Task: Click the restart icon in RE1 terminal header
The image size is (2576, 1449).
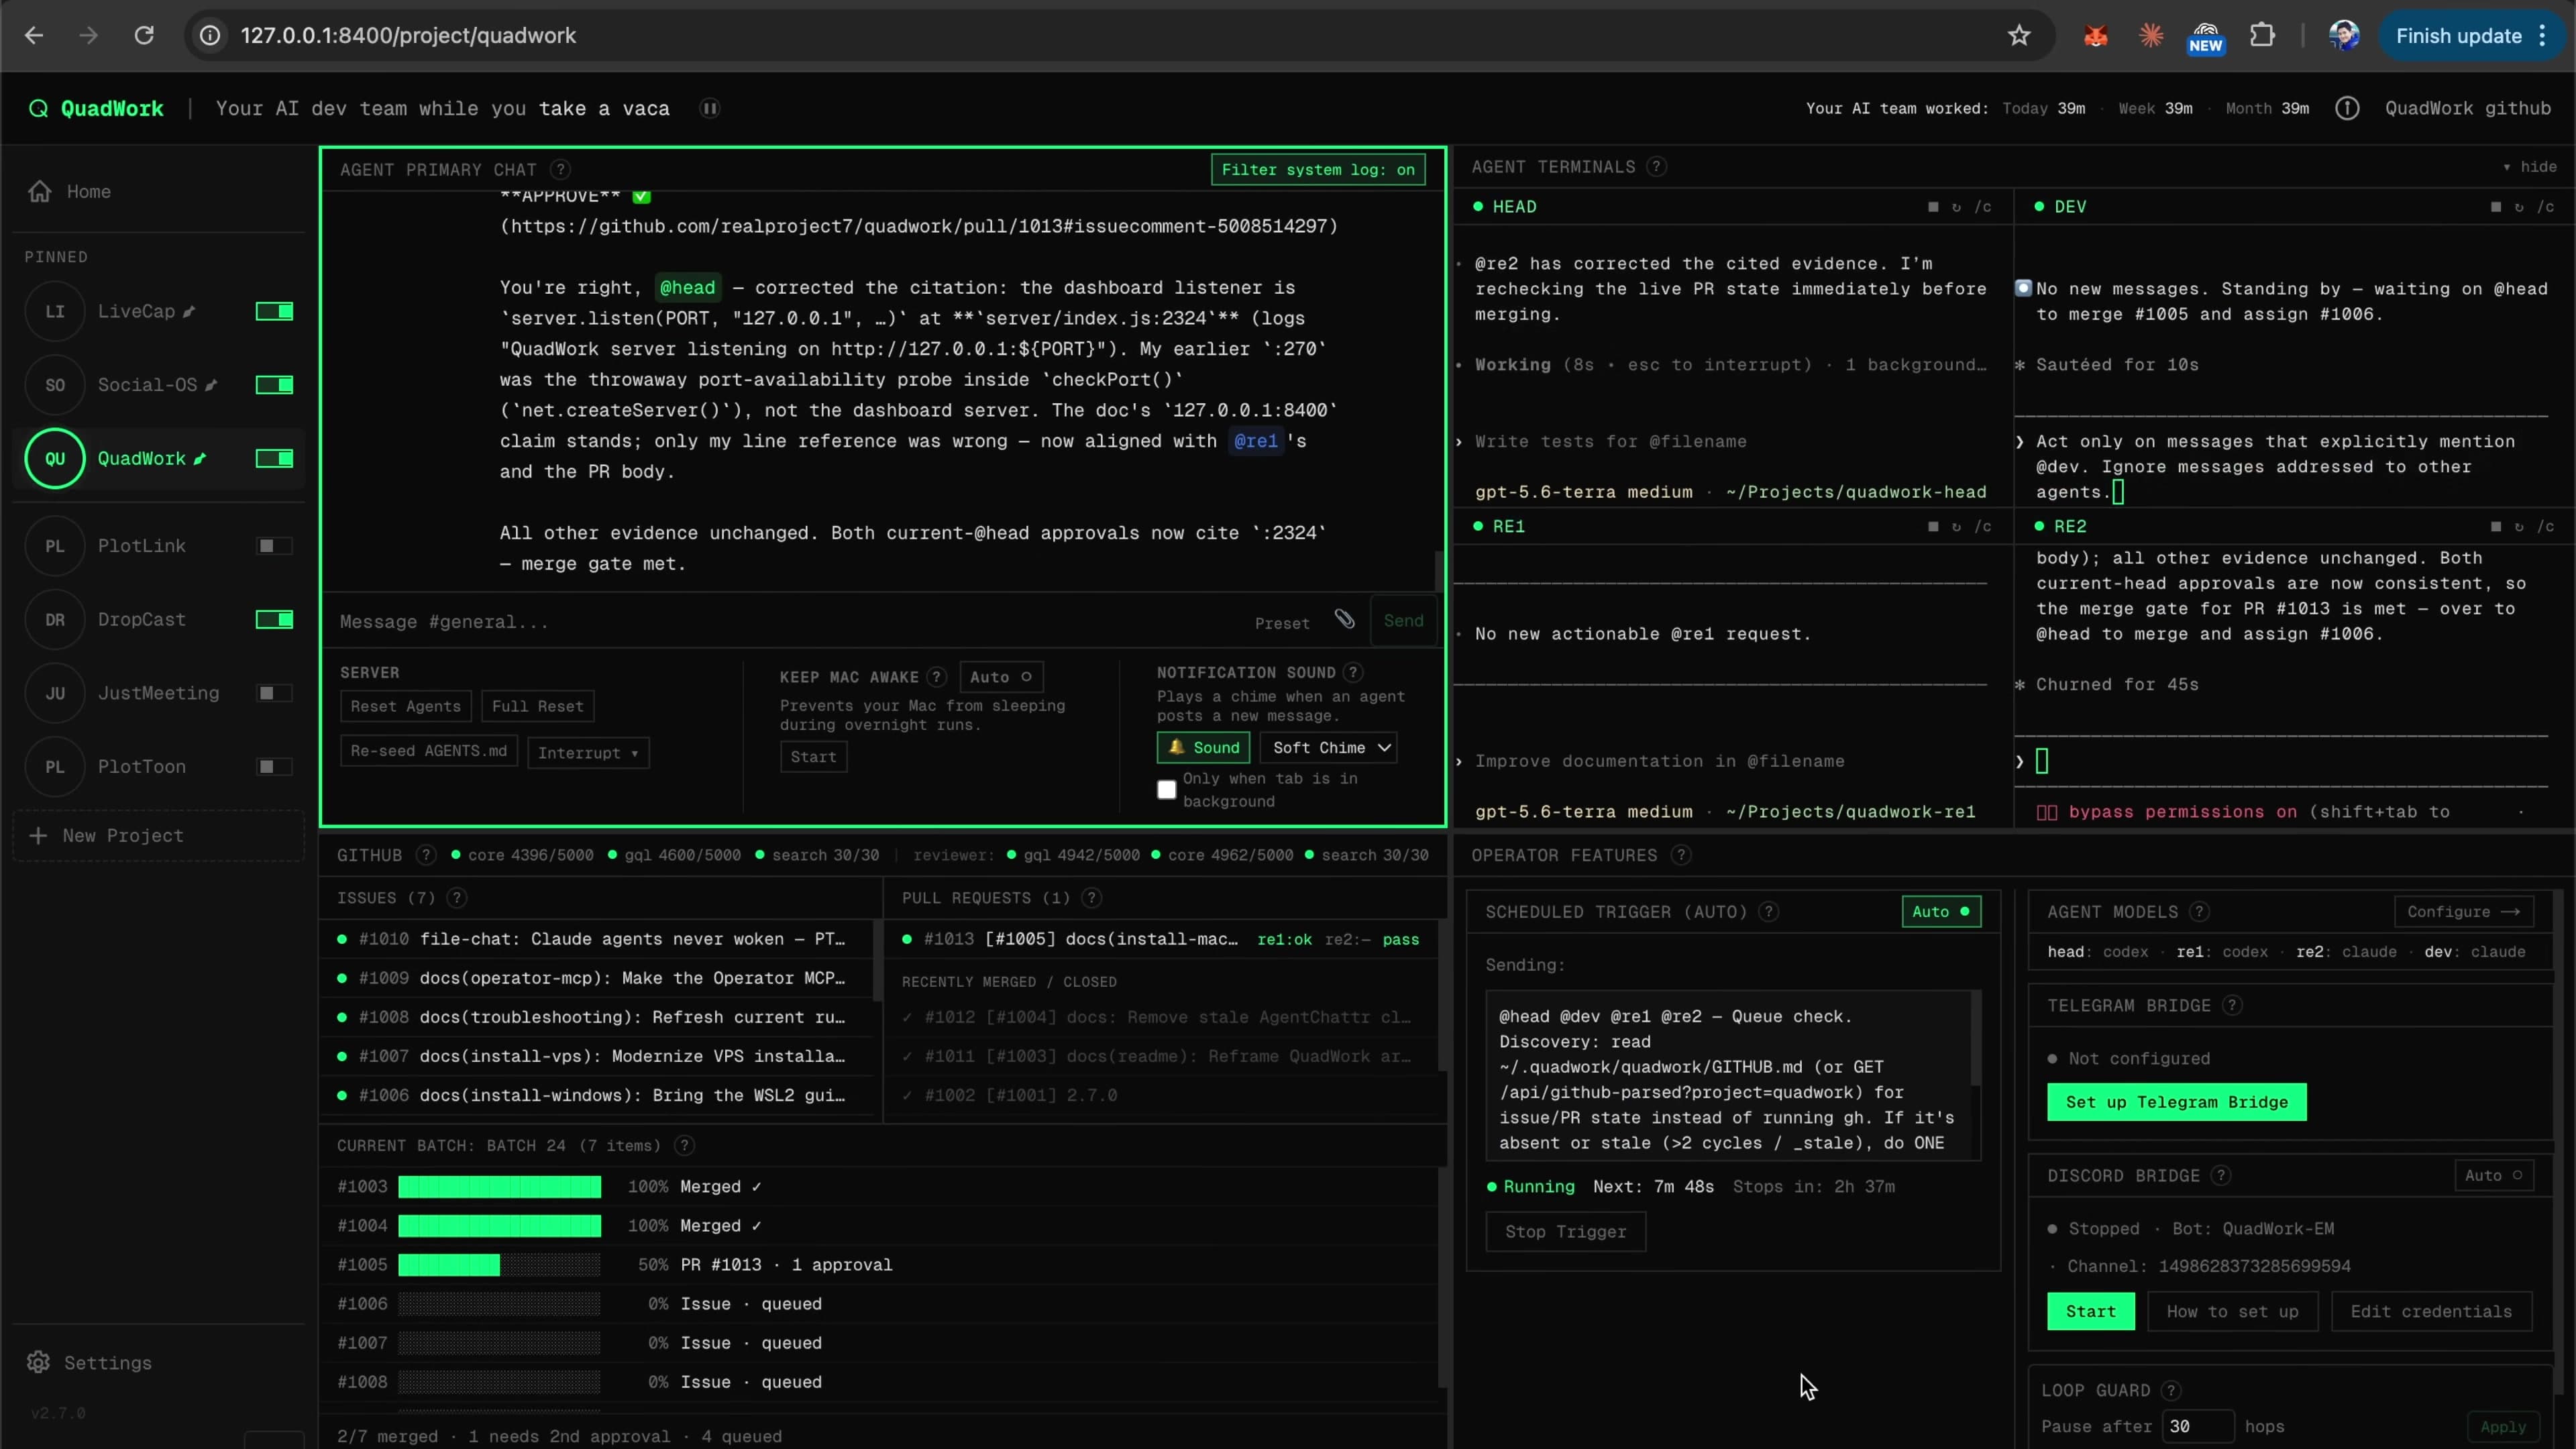Action: (x=1956, y=526)
